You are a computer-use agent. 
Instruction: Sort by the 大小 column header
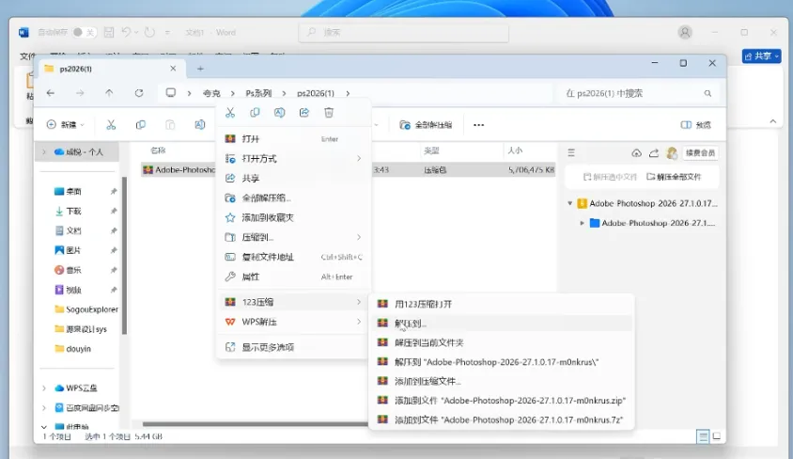coord(515,150)
